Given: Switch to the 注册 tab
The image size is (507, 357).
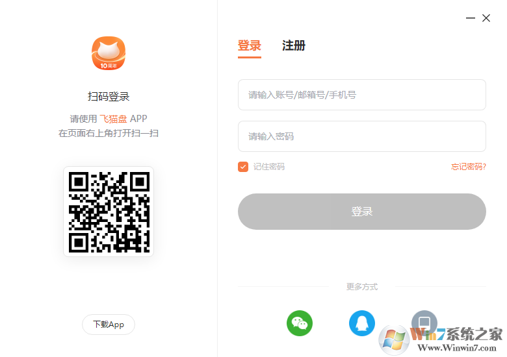Looking at the screenshot, I should point(294,46).
